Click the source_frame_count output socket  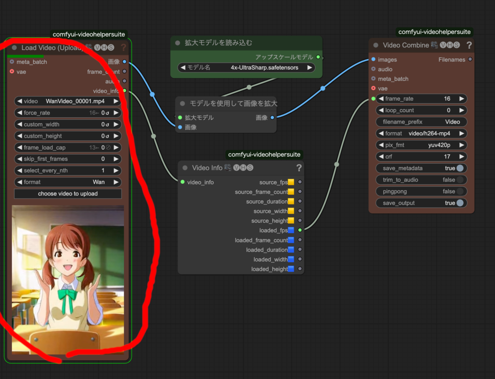(300, 191)
